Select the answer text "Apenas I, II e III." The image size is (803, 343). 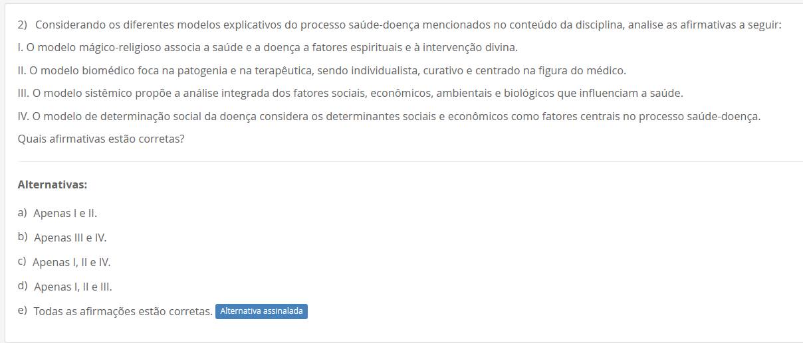pos(73,287)
